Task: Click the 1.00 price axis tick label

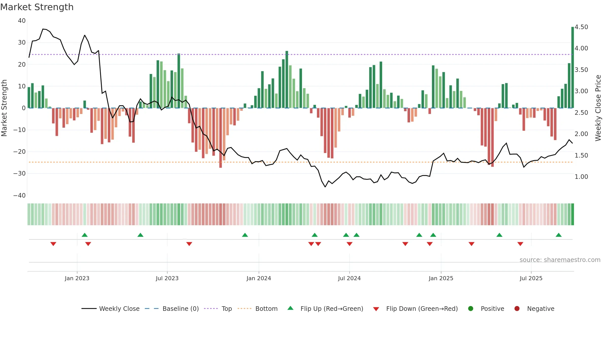Action: pos(581,177)
